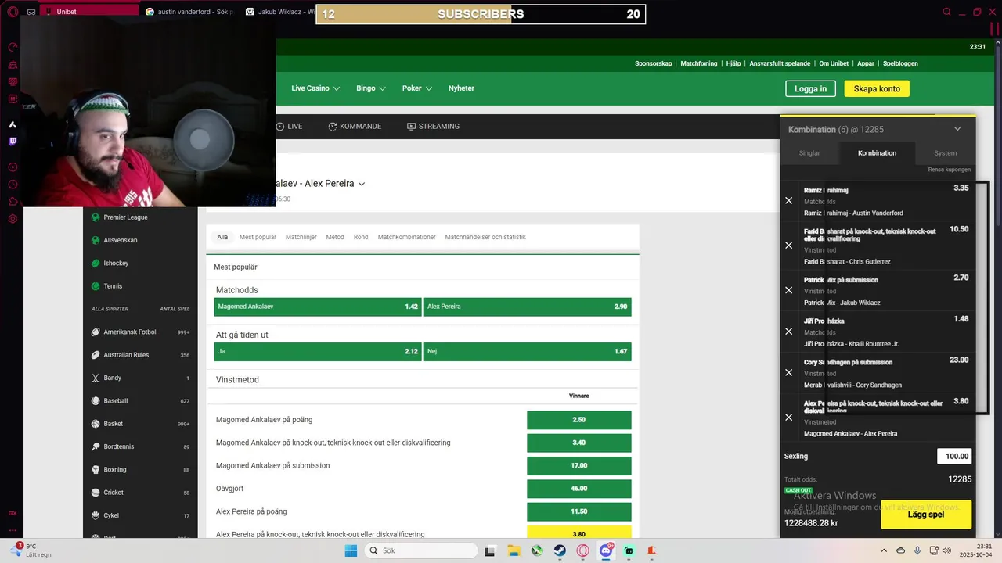Remove the Jiří Procházka selection from slip
Screen dimensions: 1002x563
789,332
